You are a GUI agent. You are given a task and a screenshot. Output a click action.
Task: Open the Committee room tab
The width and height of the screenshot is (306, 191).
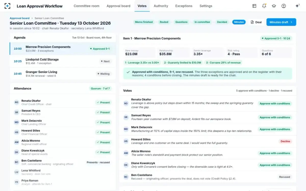pyautogui.click(x=86, y=6)
